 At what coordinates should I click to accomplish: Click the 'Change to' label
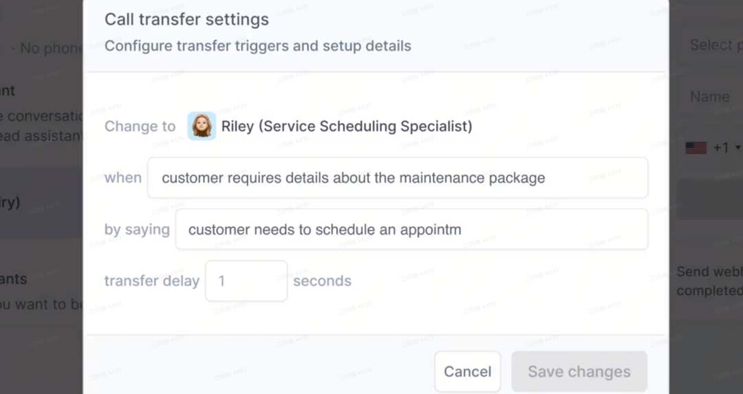point(140,127)
